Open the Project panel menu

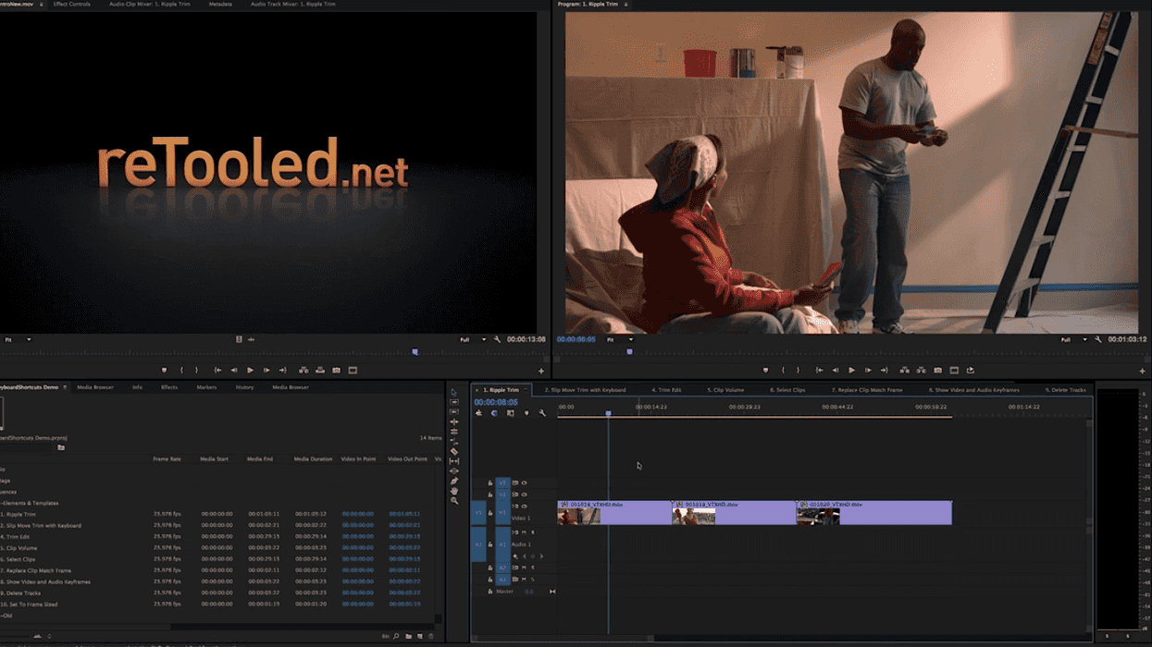(65, 387)
